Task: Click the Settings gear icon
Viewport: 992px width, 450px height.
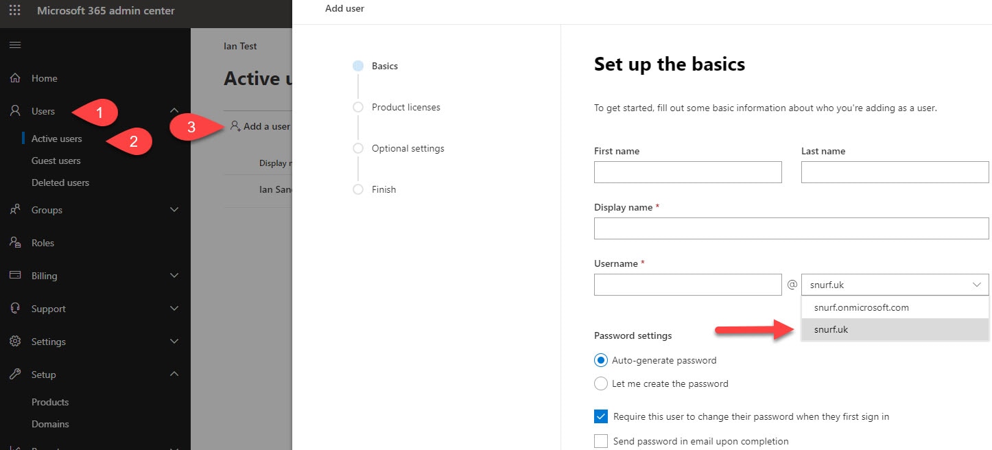Action: pyautogui.click(x=15, y=342)
